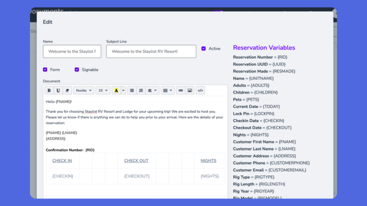Image resolution: width=367 pixels, height=206 pixels.
Task: Click the 'Thank you for choosing' paragraph
Action: coord(134,117)
